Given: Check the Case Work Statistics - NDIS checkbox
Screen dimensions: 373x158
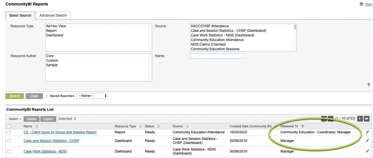Looking at the screenshot, I should click(9, 151).
